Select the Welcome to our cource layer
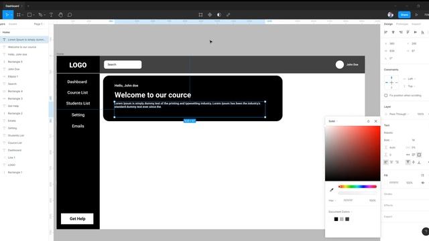 click(x=22, y=47)
